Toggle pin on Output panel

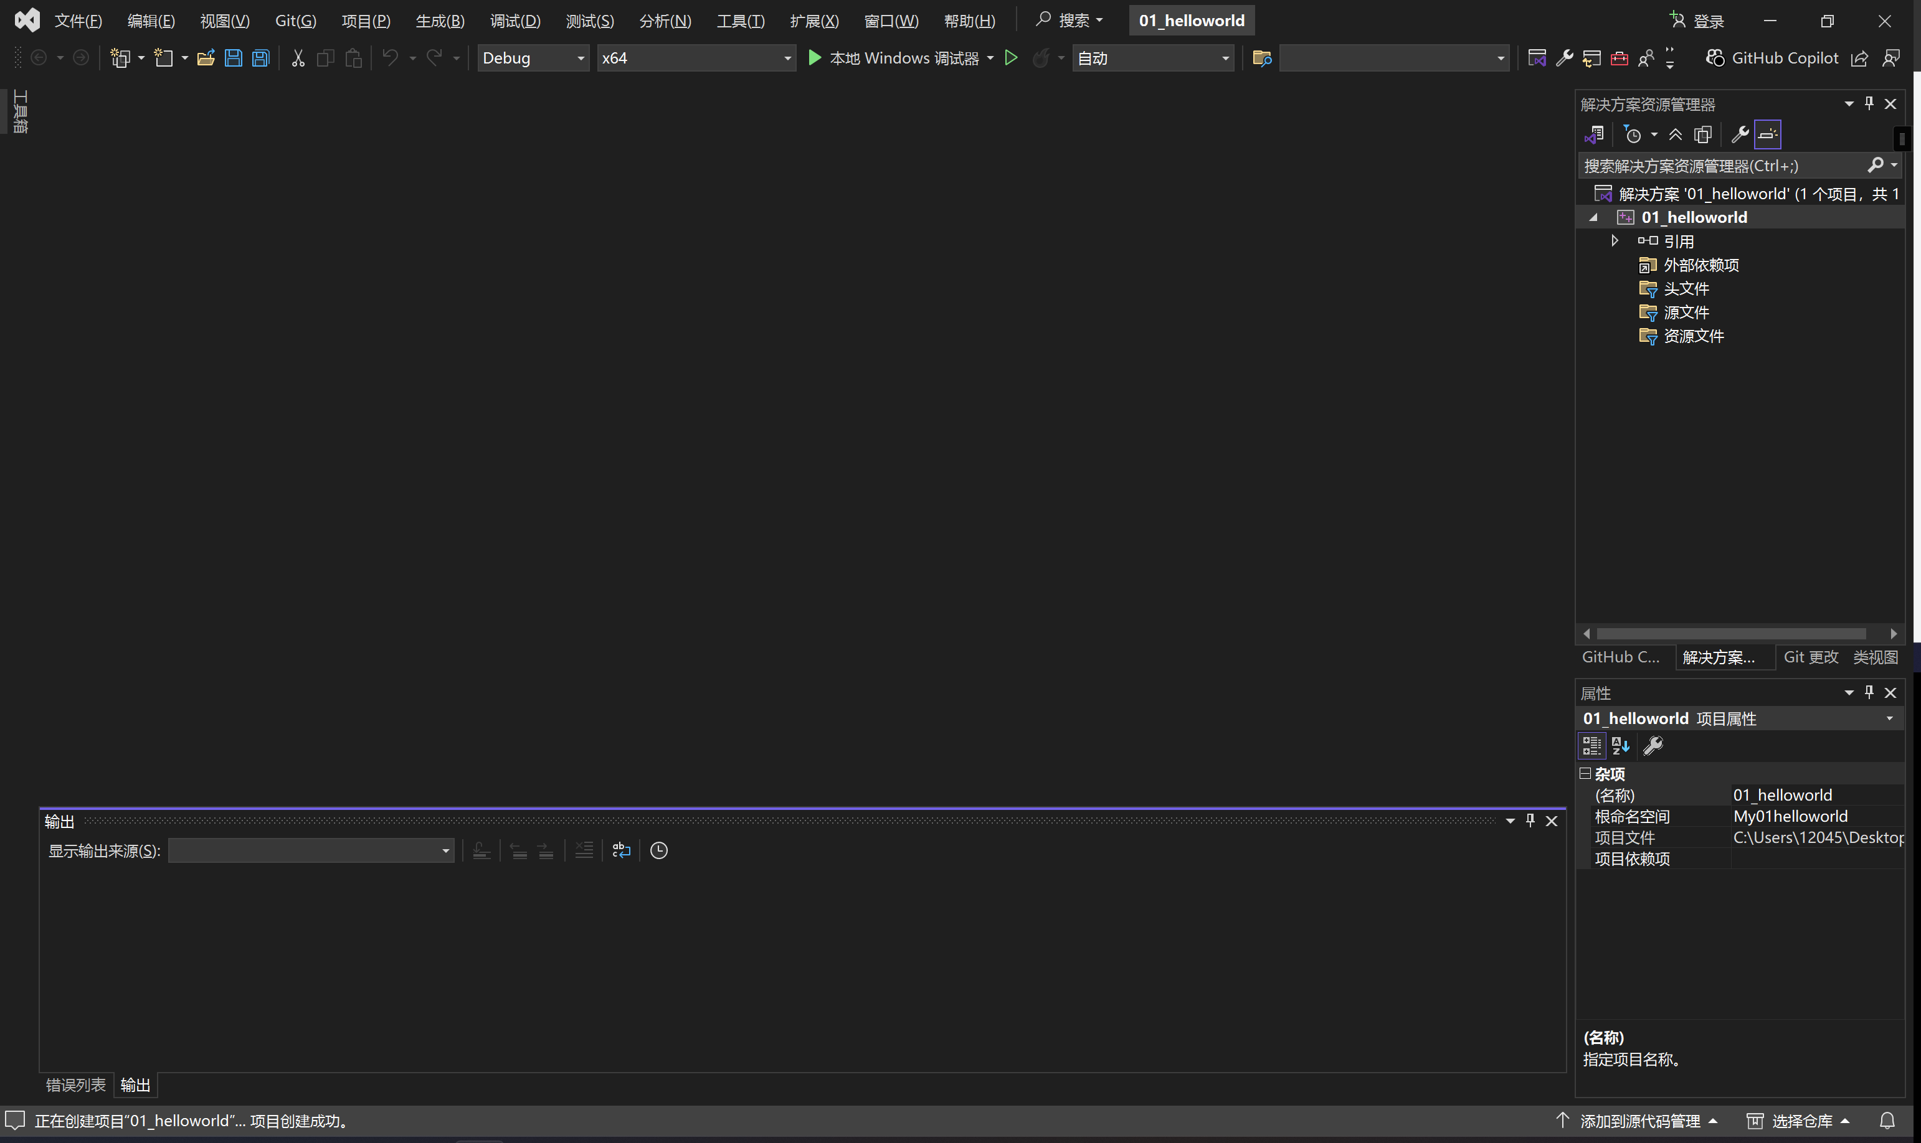click(1530, 821)
